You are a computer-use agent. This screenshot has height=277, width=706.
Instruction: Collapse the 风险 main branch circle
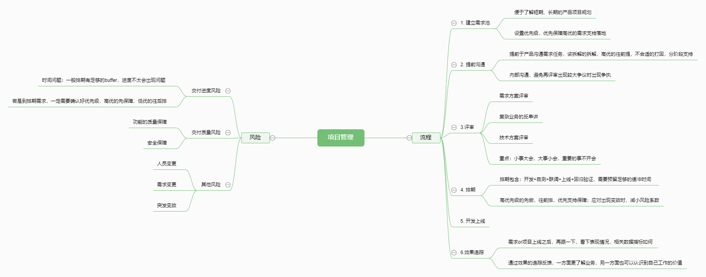pyautogui.click(x=272, y=138)
